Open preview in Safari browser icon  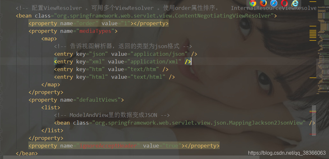pyautogui.click(x=274, y=4)
